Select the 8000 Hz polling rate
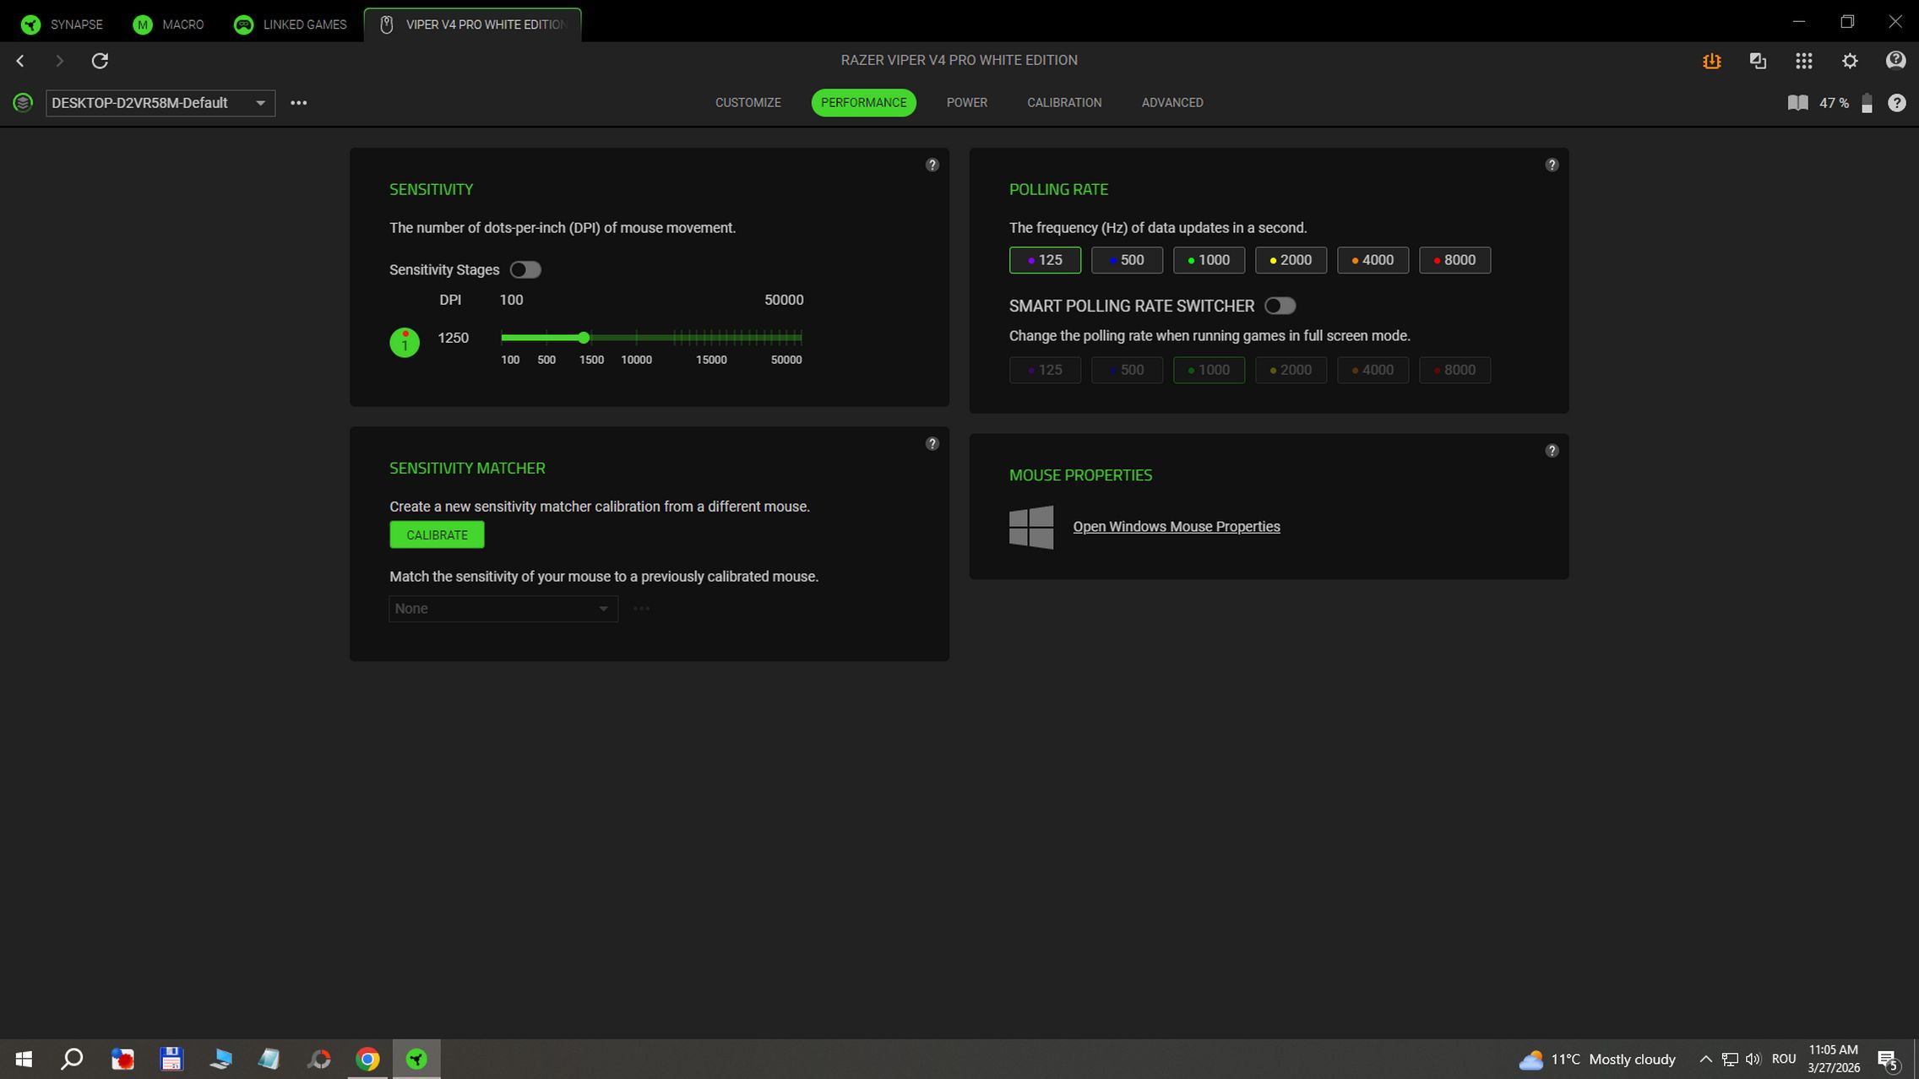Viewport: 1919px width, 1079px height. coord(1454,260)
